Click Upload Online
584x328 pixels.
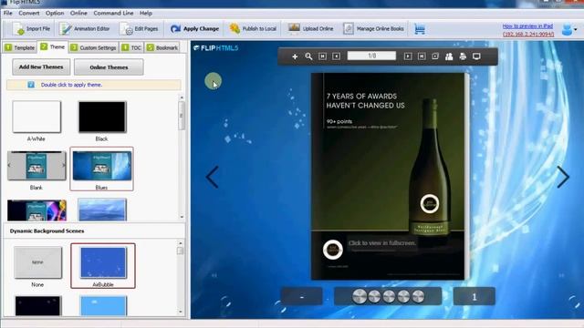click(x=310, y=28)
